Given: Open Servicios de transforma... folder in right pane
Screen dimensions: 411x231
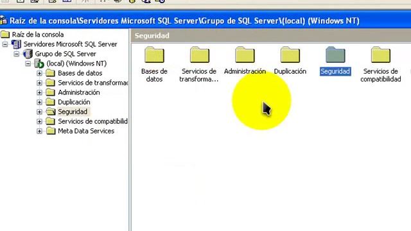Looking at the screenshot, I should click(x=200, y=55).
